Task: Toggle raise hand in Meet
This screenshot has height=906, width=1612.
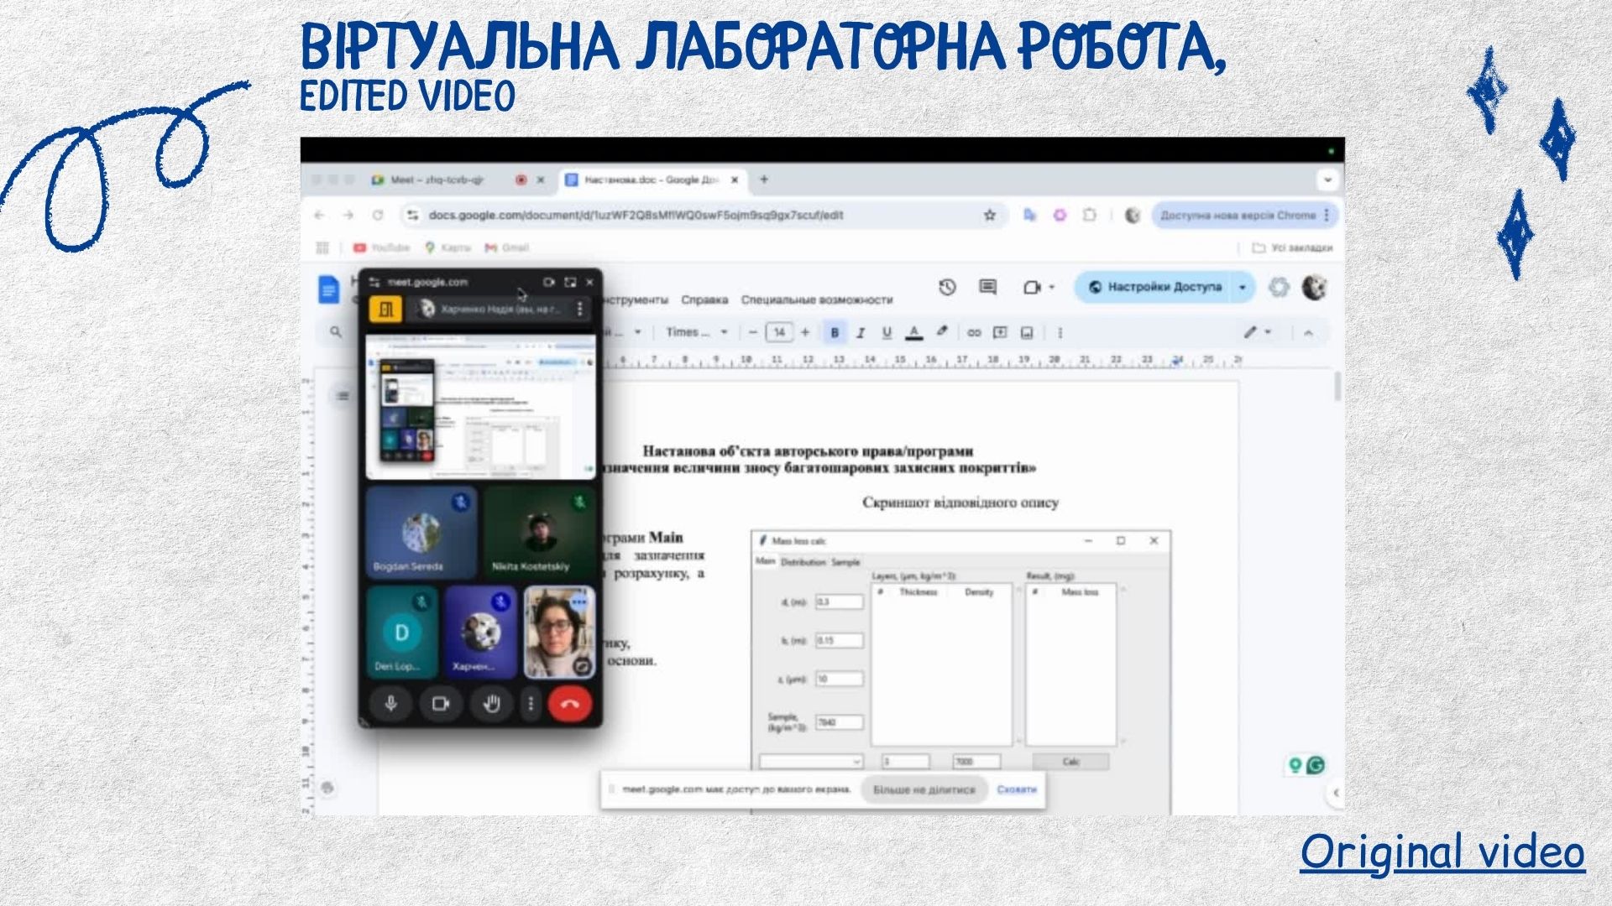Action: click(x=491, y=704)
